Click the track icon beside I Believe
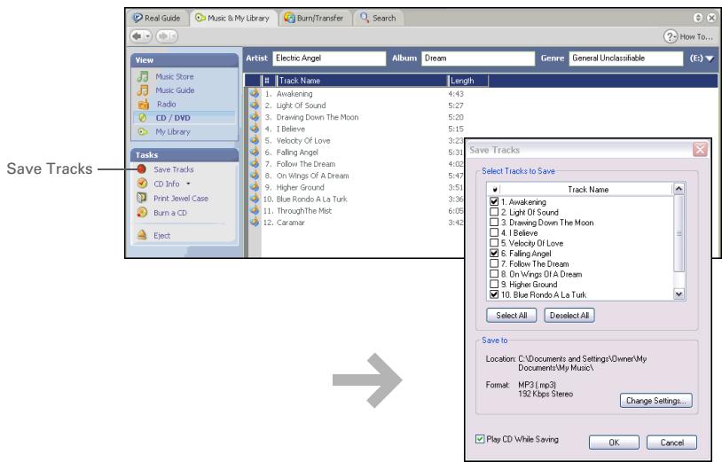Screen dimensions: 722x462 click(255, 129)
